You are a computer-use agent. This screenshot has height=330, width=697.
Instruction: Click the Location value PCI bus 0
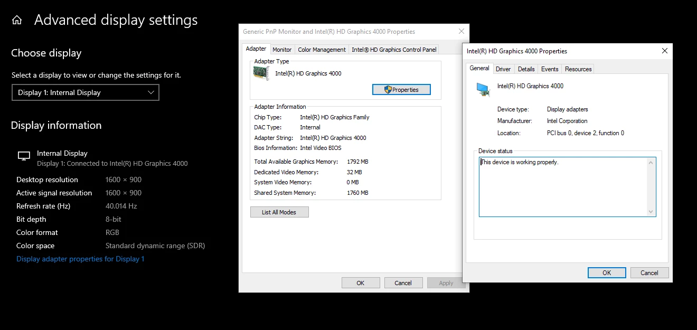tap(586, 133)
